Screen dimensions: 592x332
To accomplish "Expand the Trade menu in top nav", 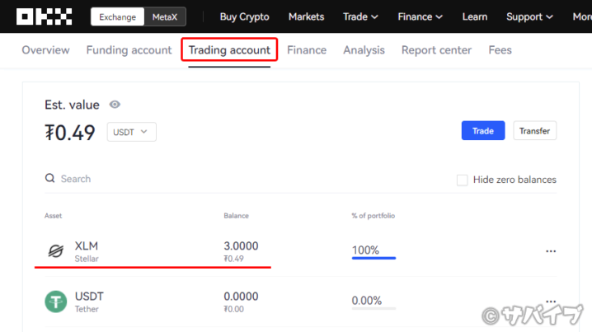I will (360, 17).
